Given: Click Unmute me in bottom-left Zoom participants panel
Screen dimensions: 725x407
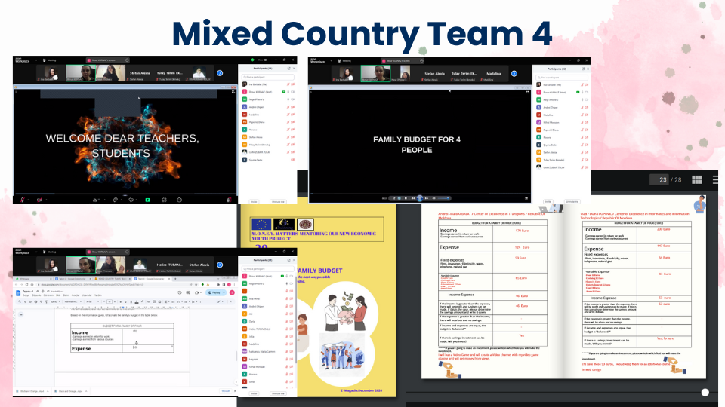Looking at the screenshot, I should point(277,393).
